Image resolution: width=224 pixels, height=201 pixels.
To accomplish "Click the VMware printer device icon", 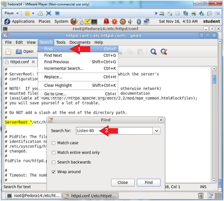I will 194,14.
